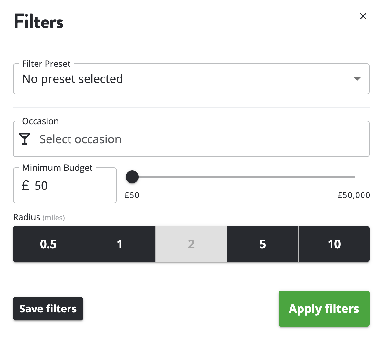Click the cocktail glass occasion icon
380x337 pixels.
pyautogui.click(x=25, y=139)
